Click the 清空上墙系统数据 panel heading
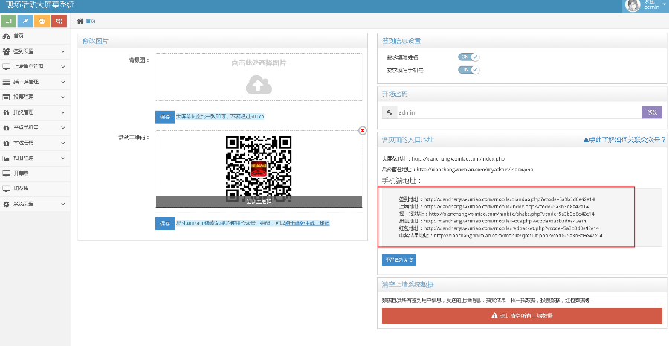This screenshot has height=346, width=669. click(x=408, y=285)
